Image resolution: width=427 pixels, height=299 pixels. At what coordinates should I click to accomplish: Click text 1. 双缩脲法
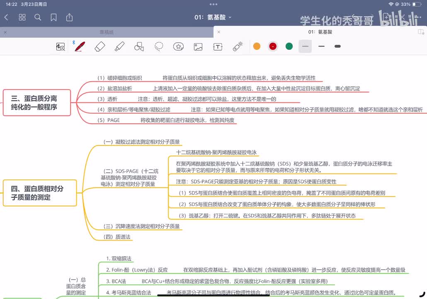pyautogui.click(x=119, y=259)
